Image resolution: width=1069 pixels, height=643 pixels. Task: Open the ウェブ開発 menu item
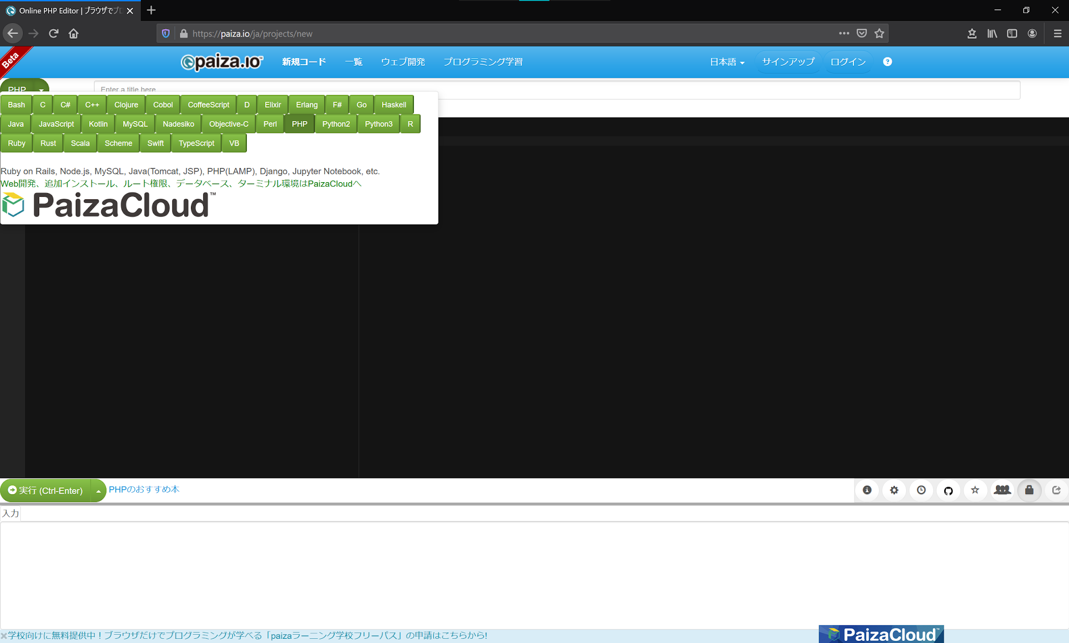402,62
